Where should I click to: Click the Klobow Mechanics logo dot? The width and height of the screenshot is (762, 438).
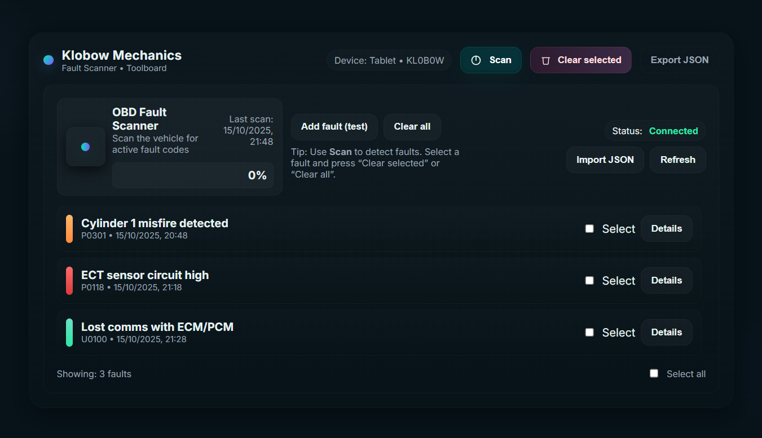(x=49, y=60)
